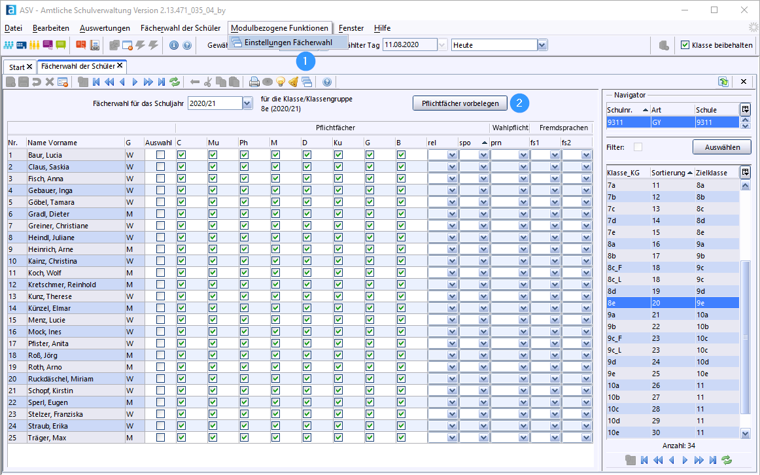Image resolution: width=760 pixels, height=475 pixels.
Task: Click the scissors cut icon
Action: (208, 82)
